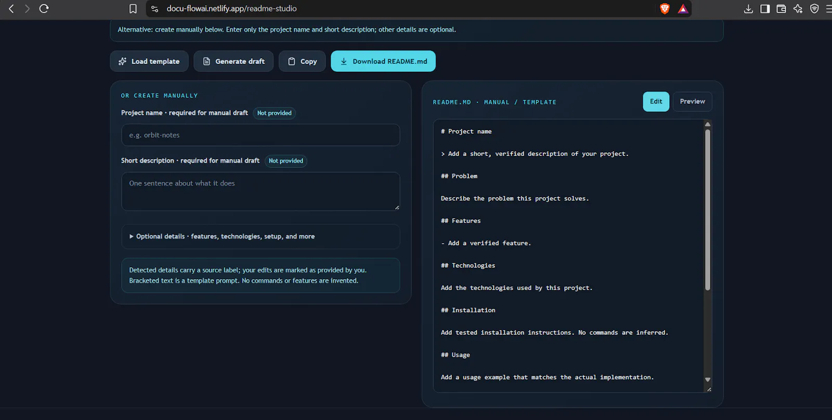The height and width of the screenshot is (420, 832).
Task: Copy the README with the Copy button
Action: tap(302, 61)
